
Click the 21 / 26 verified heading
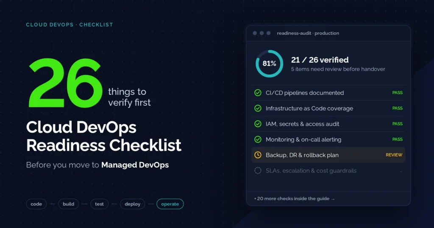point(320,60)
